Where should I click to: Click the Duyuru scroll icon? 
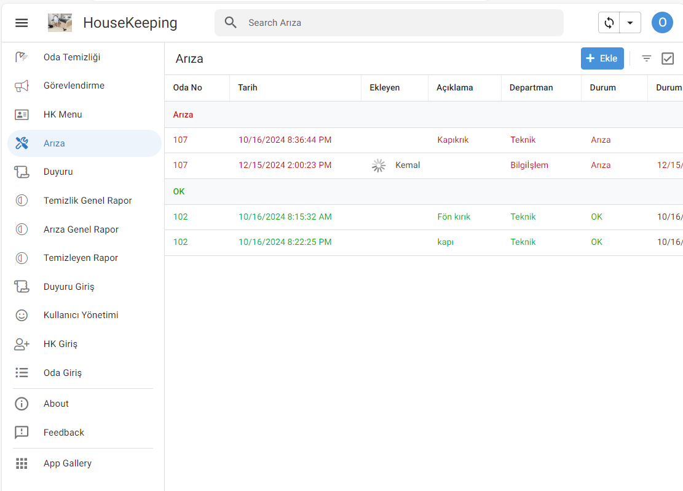coord(22,172)
